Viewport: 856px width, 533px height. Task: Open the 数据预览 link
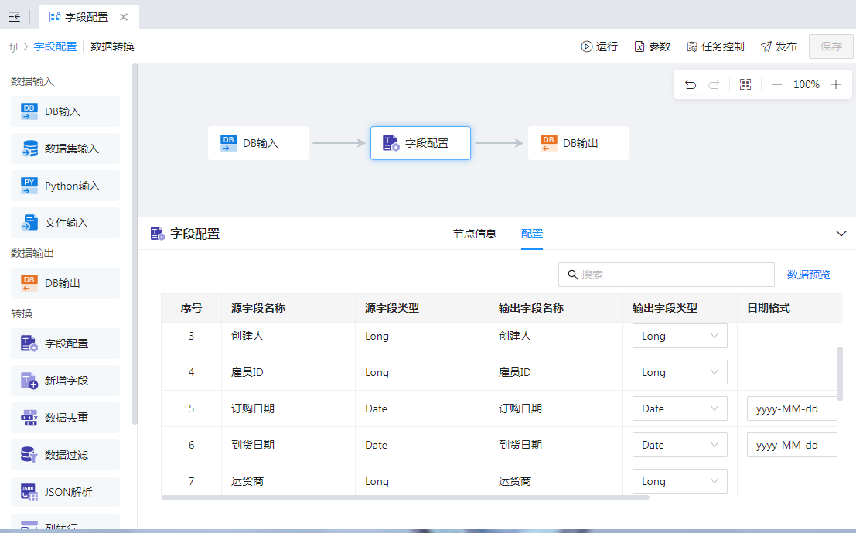[x=809, y=275]
